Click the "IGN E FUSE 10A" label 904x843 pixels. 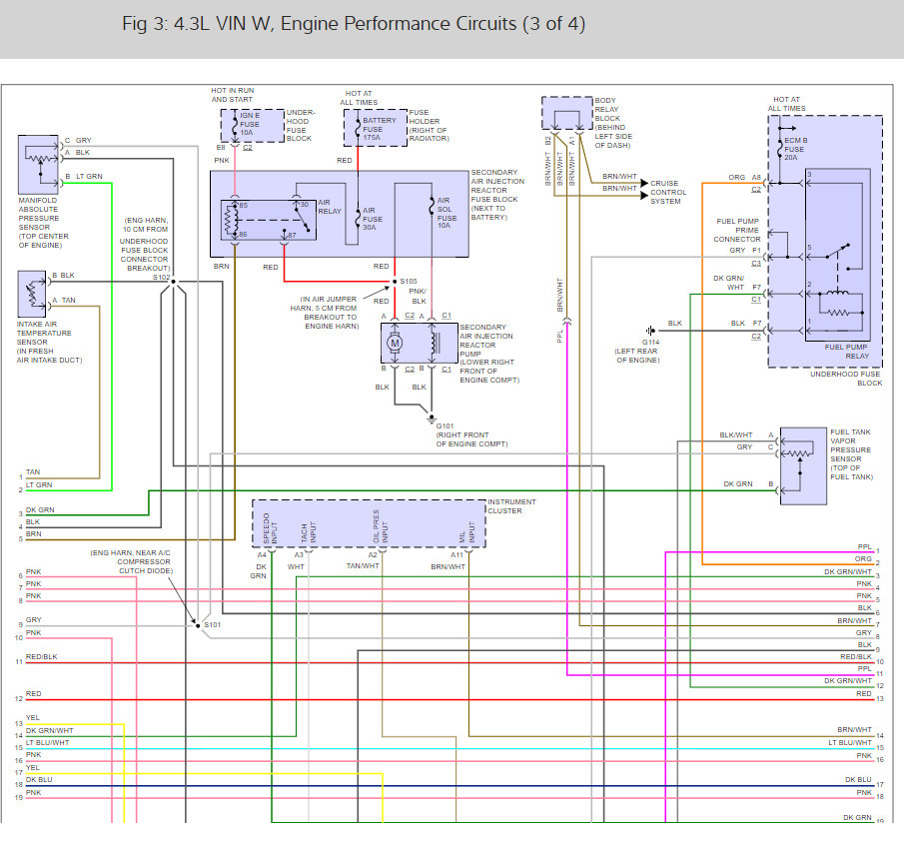coord(250,124)
